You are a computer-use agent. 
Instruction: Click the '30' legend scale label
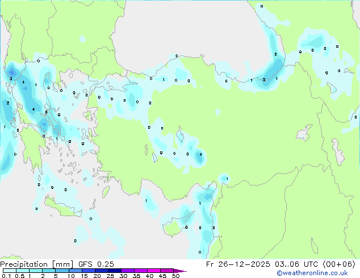[x=123, y=276]
